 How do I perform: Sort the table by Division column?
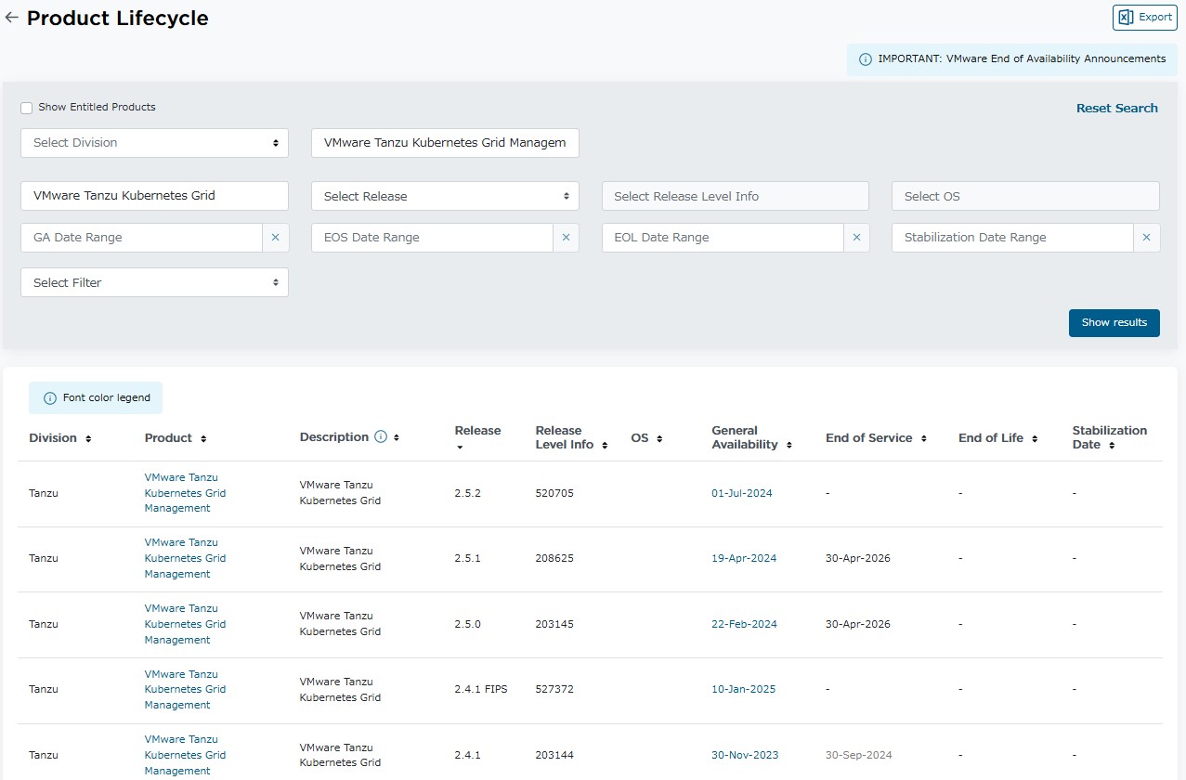tap(88, 438)
